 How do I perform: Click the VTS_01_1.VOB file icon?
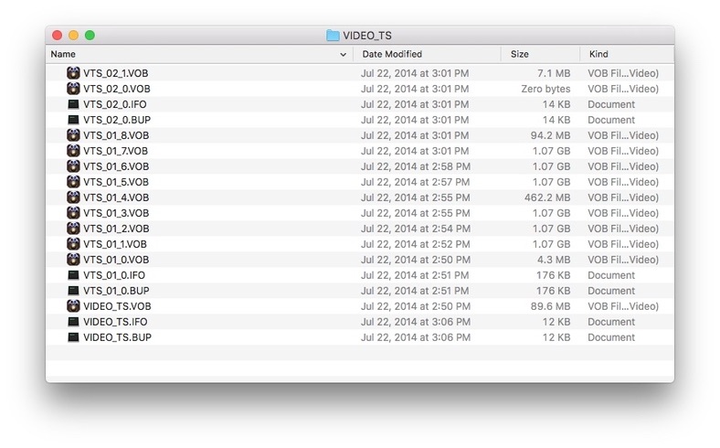pyautogui.click(x=73, y=244)
